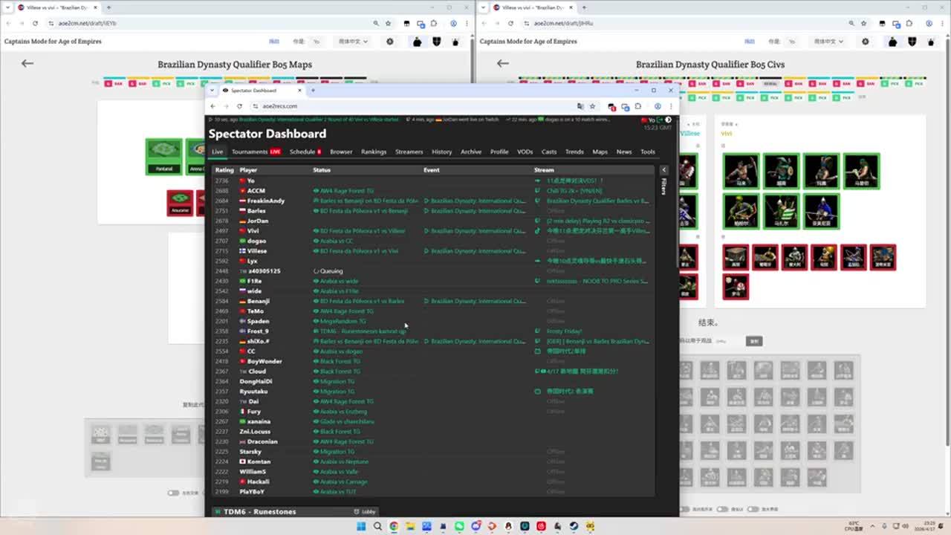Open the language dropdown on Civs page
Viewport: 951px width, 535px height.
(828, 42)
